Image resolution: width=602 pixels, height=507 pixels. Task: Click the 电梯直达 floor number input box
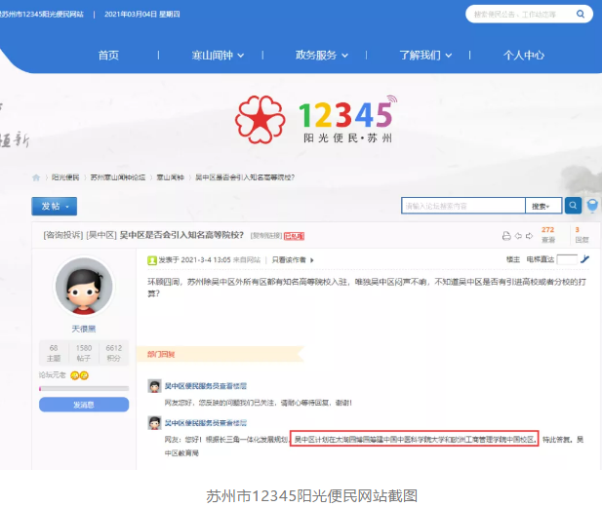pyautogui.click(x=566, y=259)
